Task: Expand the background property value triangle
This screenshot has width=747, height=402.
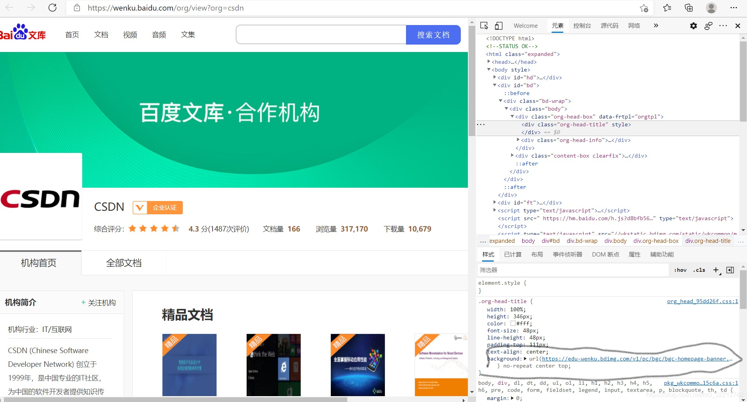Action: [x=525, y=358]
